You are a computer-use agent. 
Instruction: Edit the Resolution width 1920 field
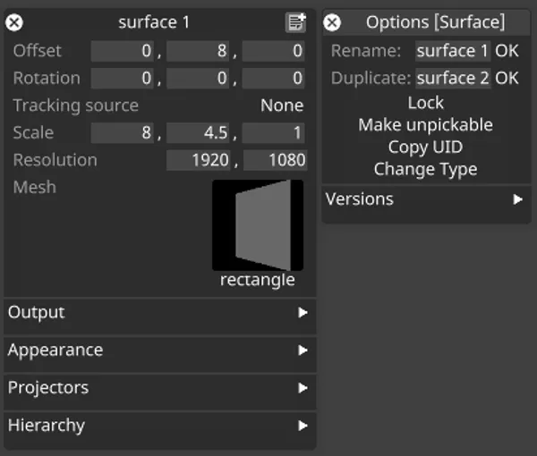click(199, 160)
